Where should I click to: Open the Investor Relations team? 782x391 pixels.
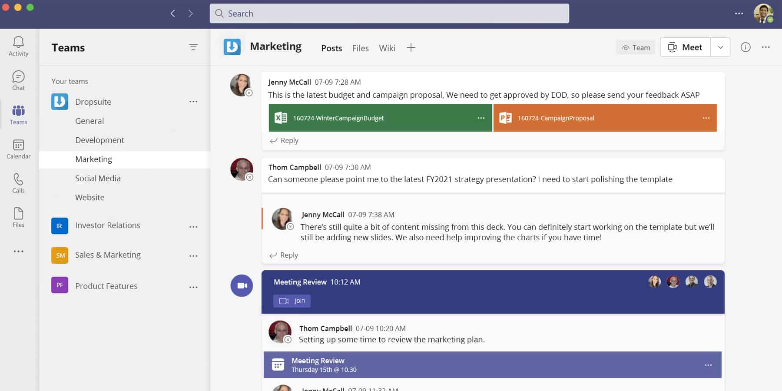(x=108, y=225)
